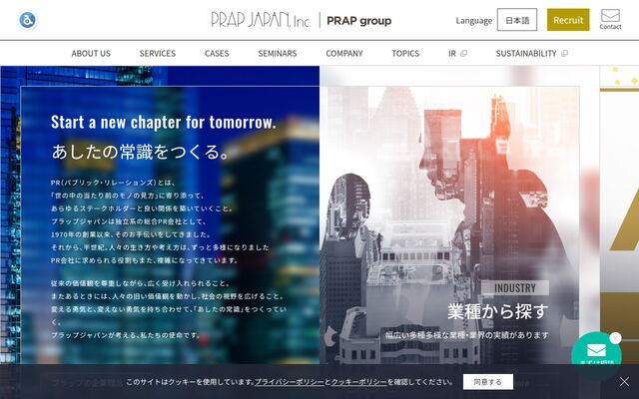Open the 業種から探す banner heading
This screenshot has width=639, height=399.
(498, 311)
